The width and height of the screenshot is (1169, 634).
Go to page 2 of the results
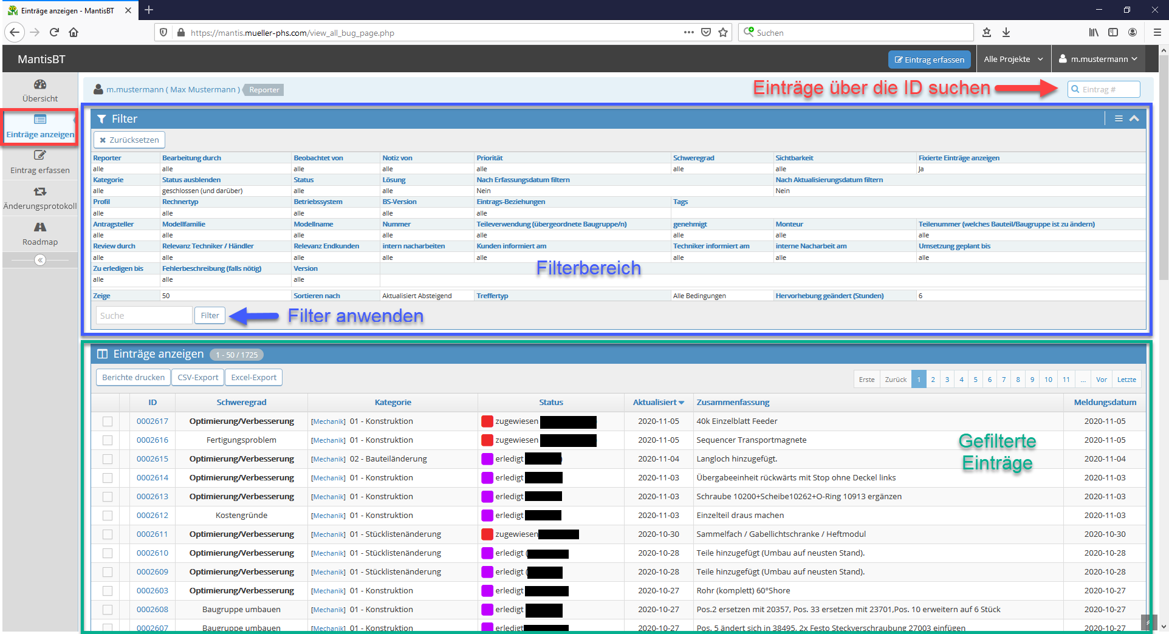tap(933, 380)
